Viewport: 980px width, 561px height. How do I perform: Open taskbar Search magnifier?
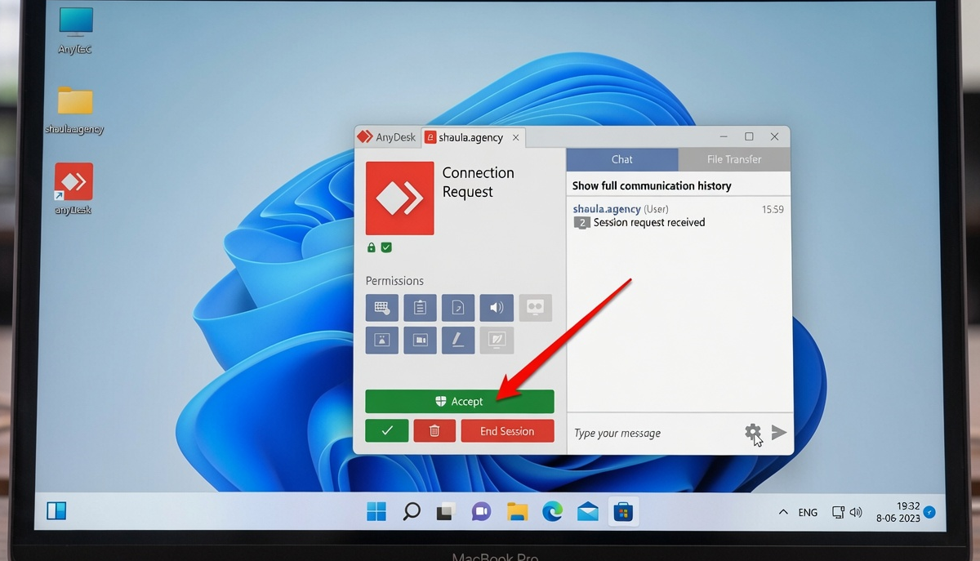[412, 512]
